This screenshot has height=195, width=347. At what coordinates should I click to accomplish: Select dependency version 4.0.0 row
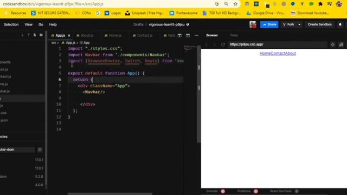point(22,185)
